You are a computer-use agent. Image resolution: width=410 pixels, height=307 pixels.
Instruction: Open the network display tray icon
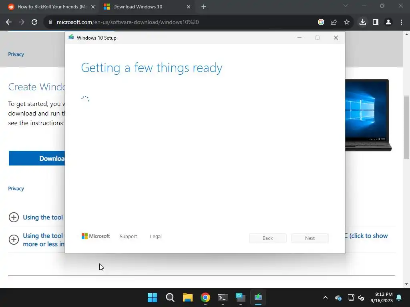(x=351, y=297)
